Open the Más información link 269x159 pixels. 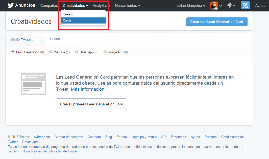88,89
